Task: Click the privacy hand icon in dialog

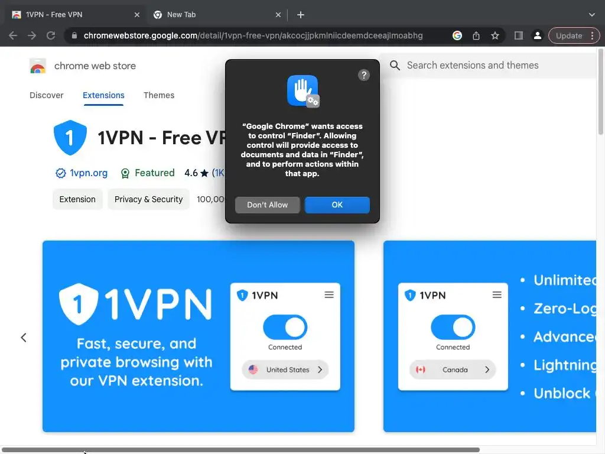Action: coord(303,91)
